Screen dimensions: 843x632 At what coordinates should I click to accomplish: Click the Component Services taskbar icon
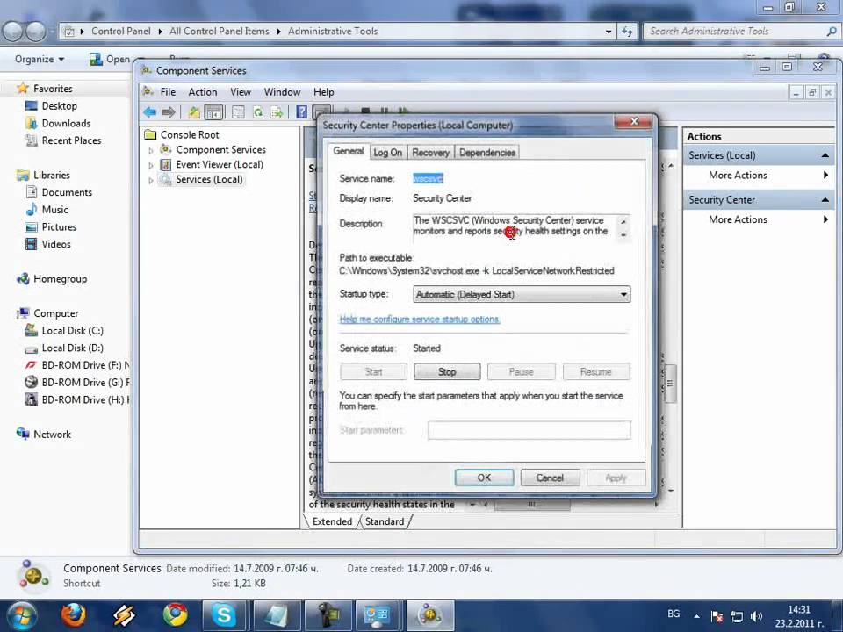pos(430,614)
